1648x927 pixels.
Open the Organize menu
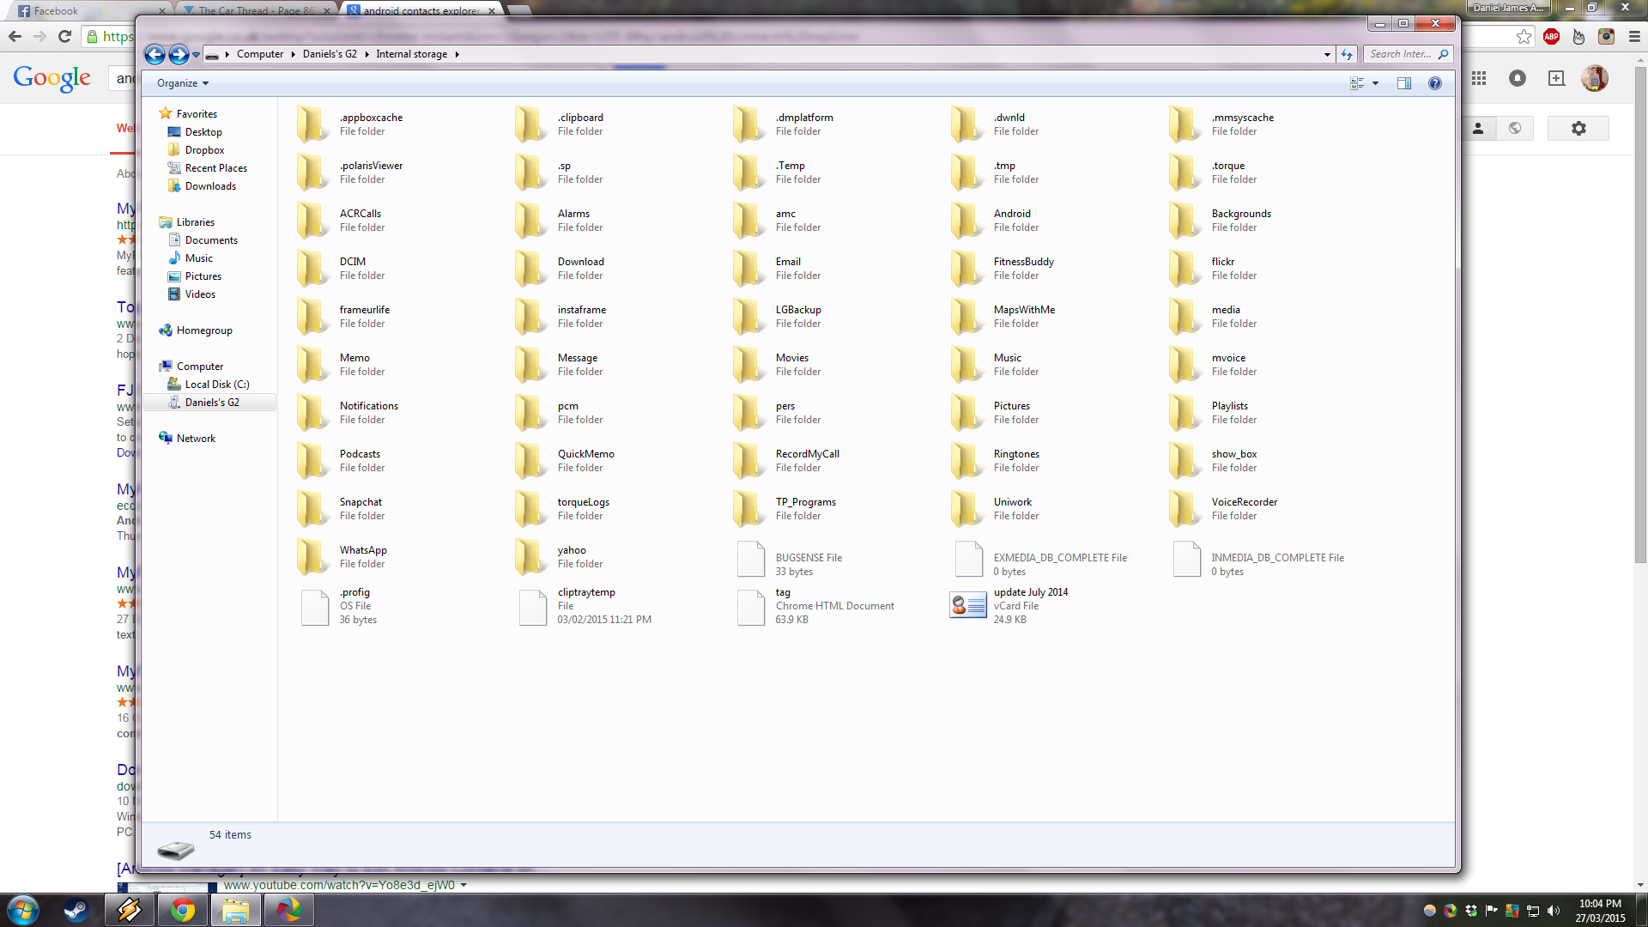tap(182, 83)
